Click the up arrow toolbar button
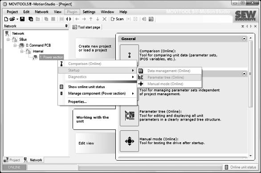 [91, 19]
